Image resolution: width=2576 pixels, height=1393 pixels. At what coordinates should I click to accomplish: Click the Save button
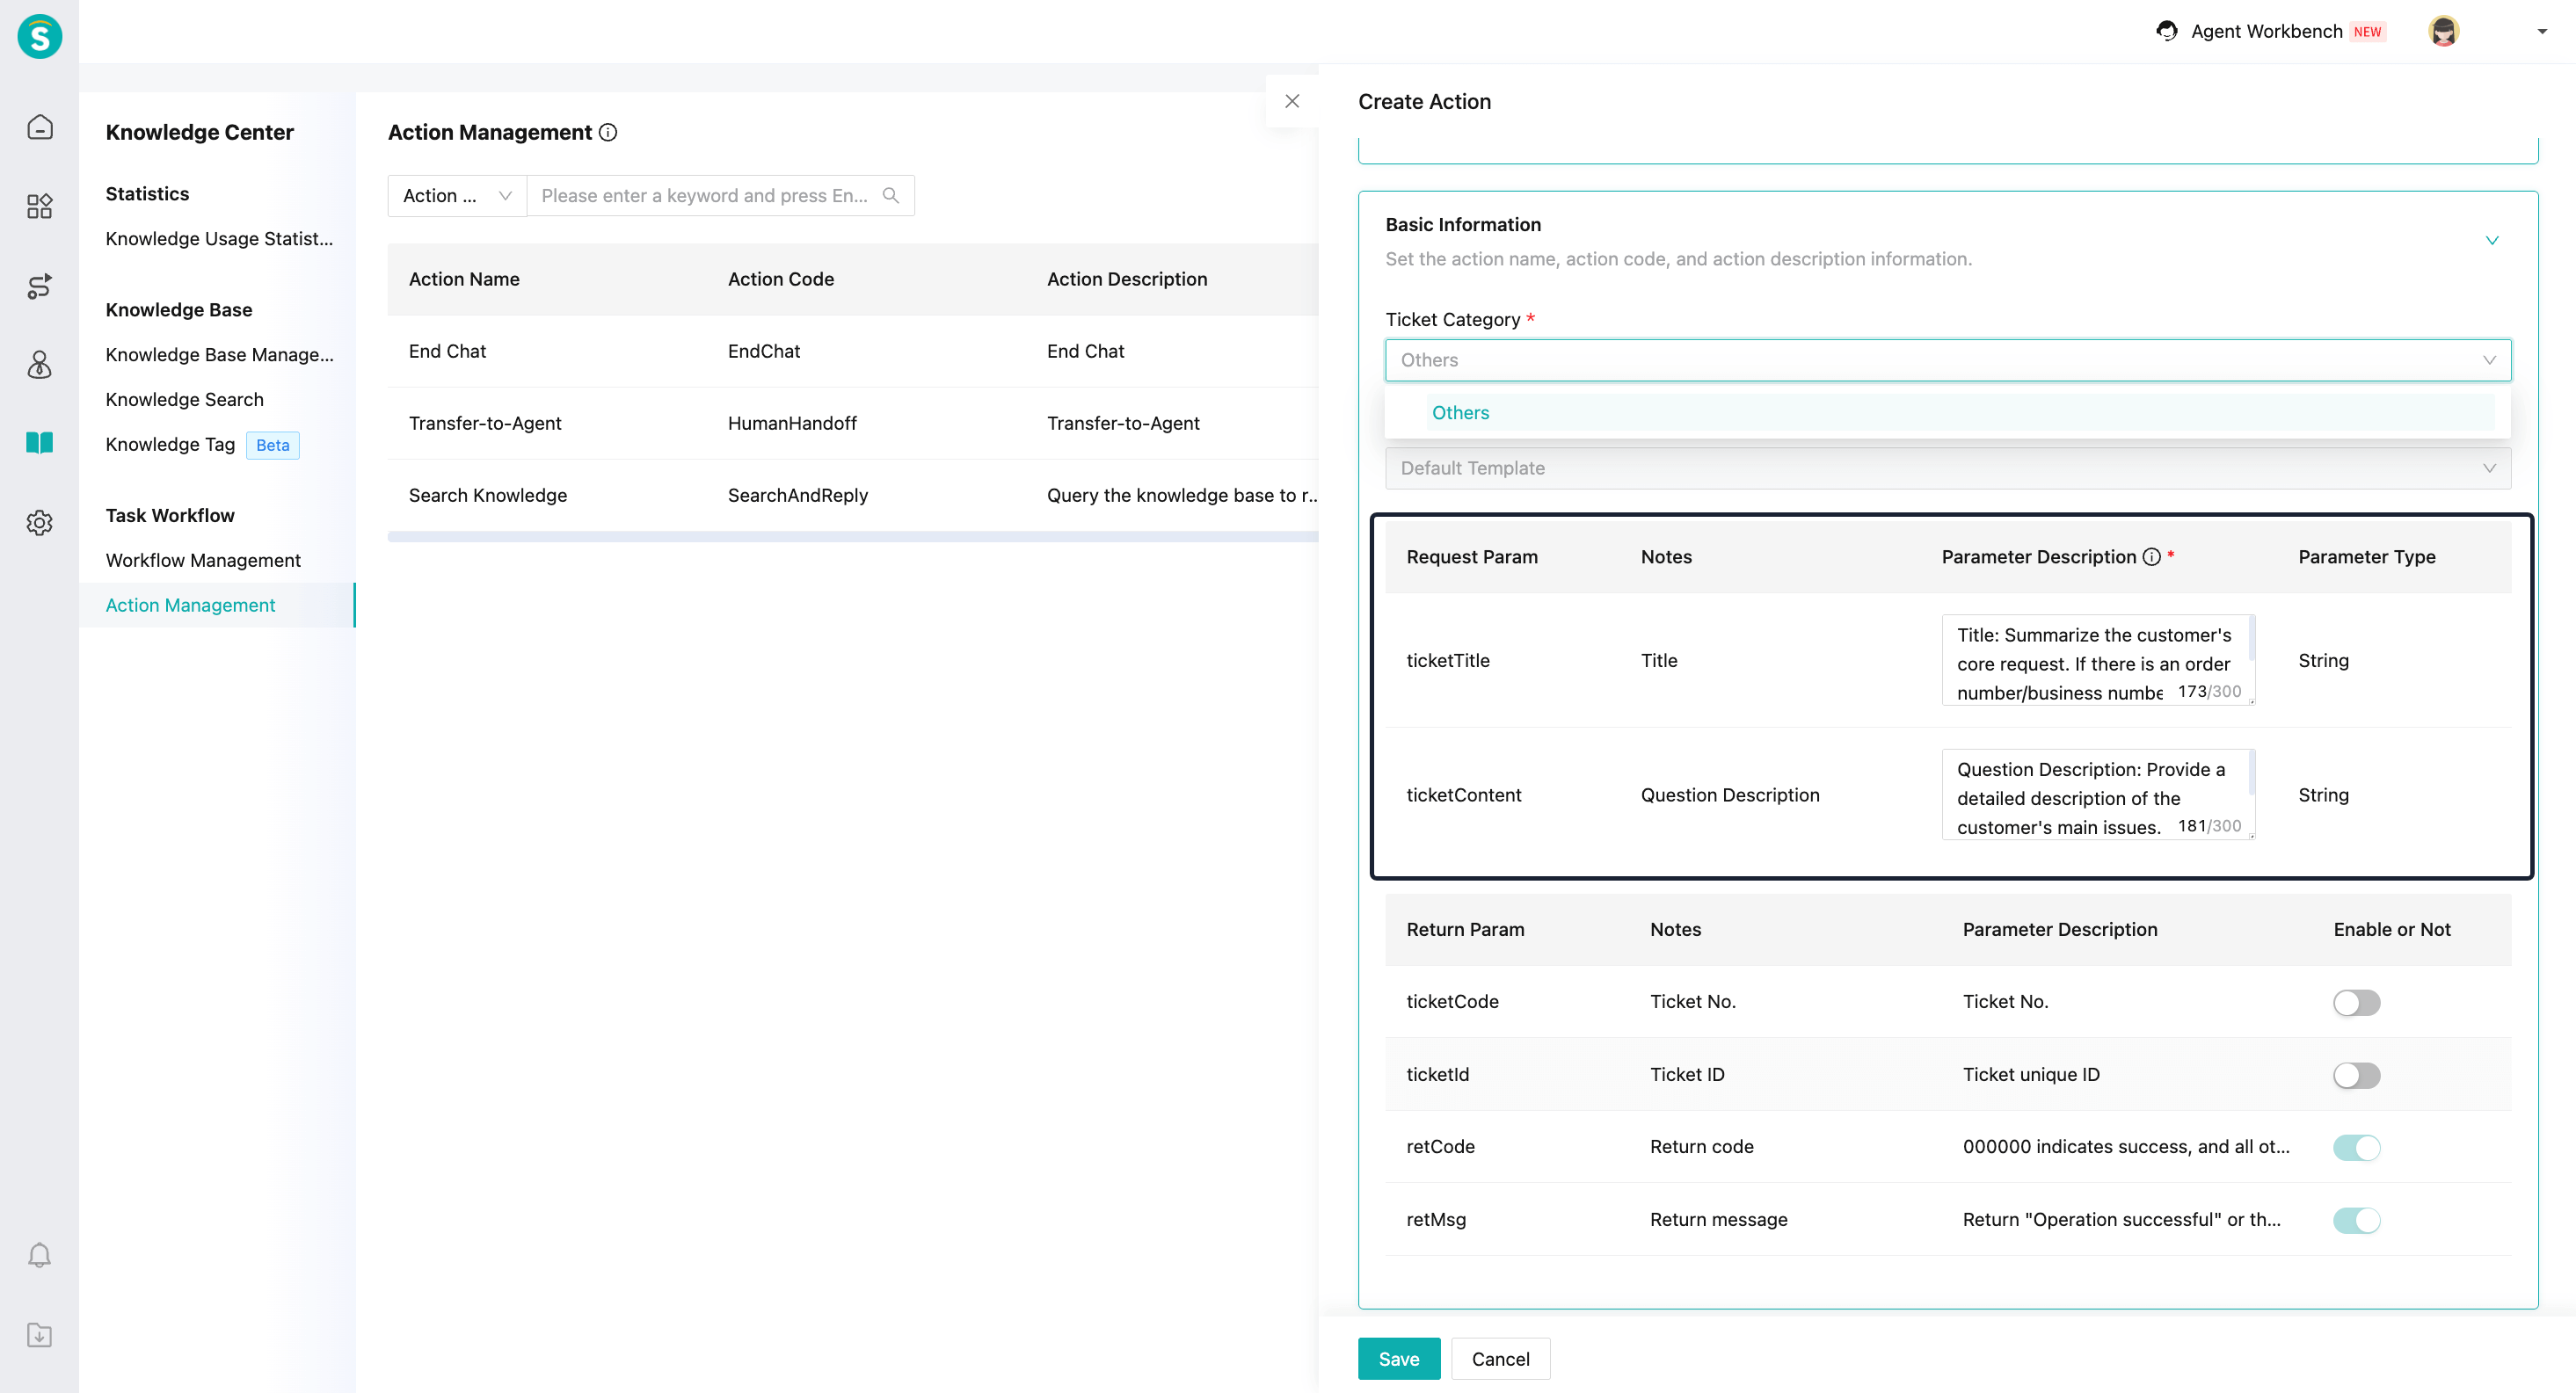(1398, 1359)
